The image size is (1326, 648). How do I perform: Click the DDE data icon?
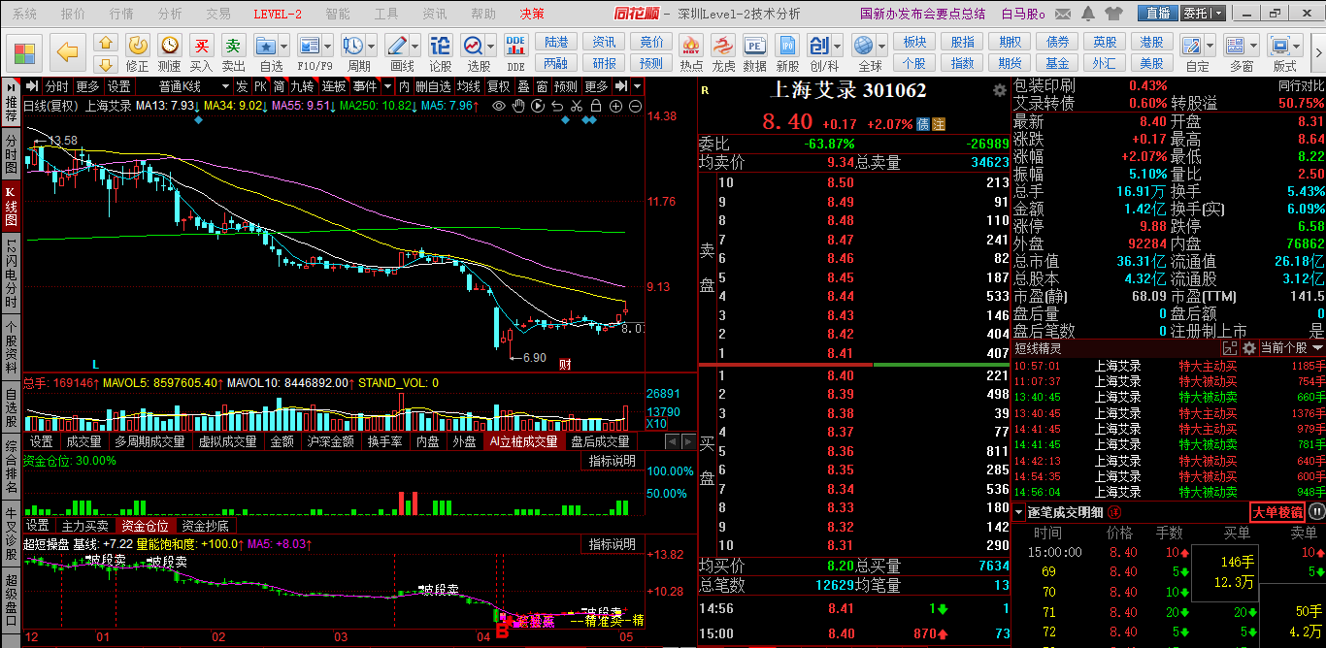click(516, 46)
